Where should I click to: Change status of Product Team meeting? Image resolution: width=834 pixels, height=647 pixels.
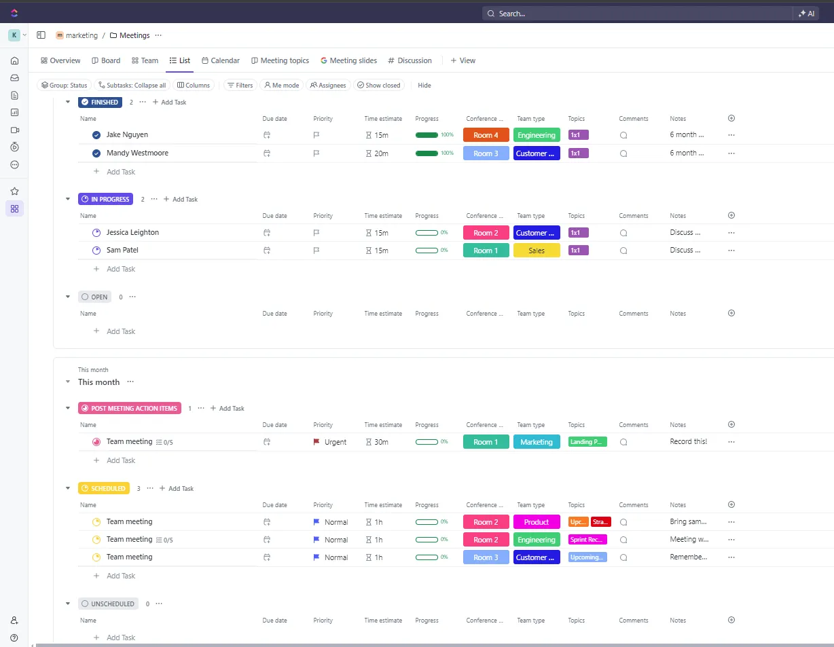coord(96,522)
